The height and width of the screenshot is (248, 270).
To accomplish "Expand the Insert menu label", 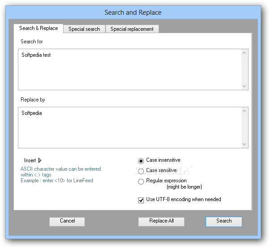I will click(x=30, y=160).
